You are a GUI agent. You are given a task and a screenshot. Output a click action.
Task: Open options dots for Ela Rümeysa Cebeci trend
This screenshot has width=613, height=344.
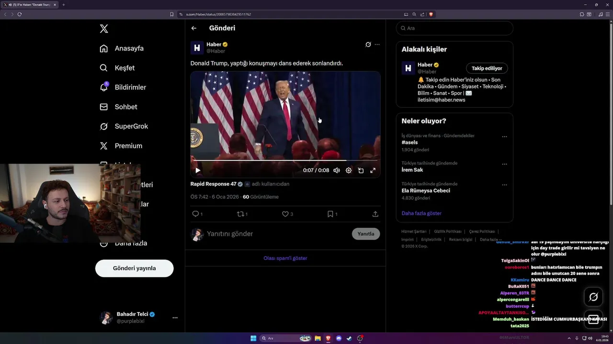coord(504,185)
